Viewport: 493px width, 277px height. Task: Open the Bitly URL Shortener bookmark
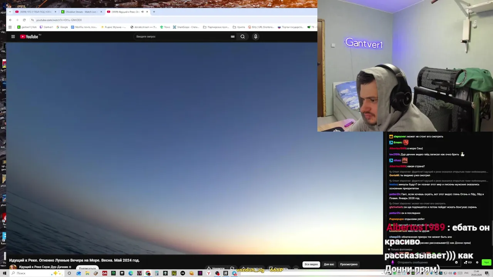[x=261, y=27]
